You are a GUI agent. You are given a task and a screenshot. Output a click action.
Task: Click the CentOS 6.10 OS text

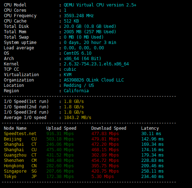(77, 53)
